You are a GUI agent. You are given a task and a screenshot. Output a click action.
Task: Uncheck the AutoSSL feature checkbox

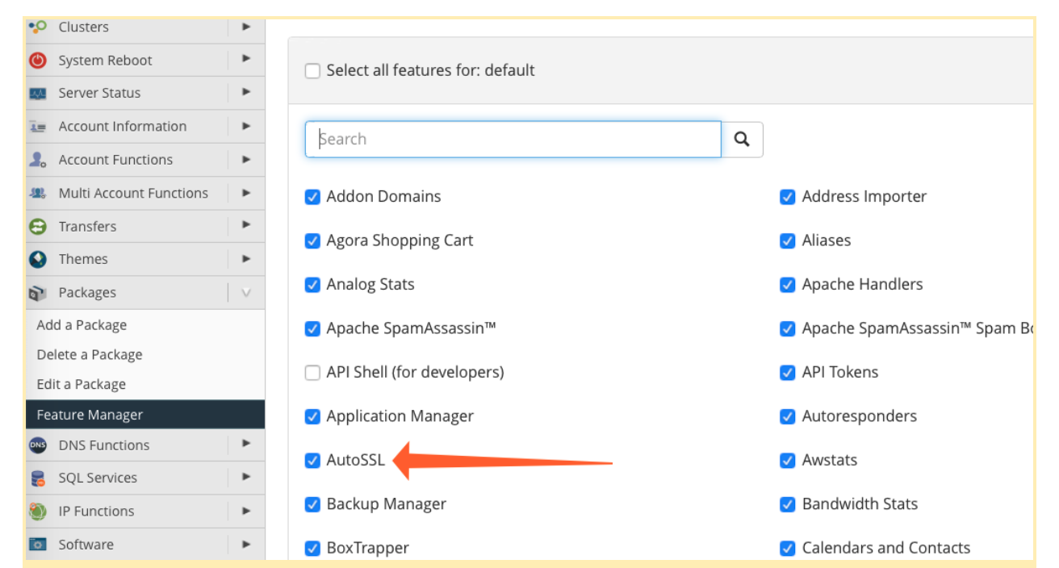[x=312, y=461]
